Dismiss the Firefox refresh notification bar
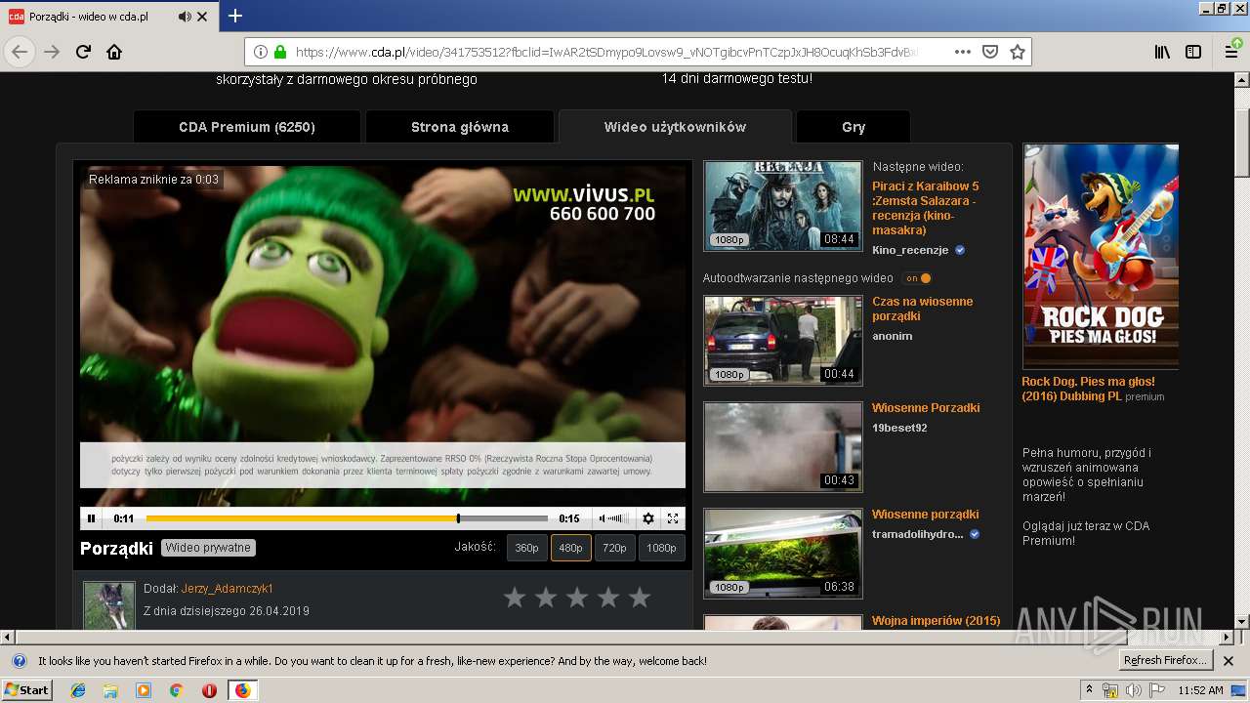 click(1228, 661)
